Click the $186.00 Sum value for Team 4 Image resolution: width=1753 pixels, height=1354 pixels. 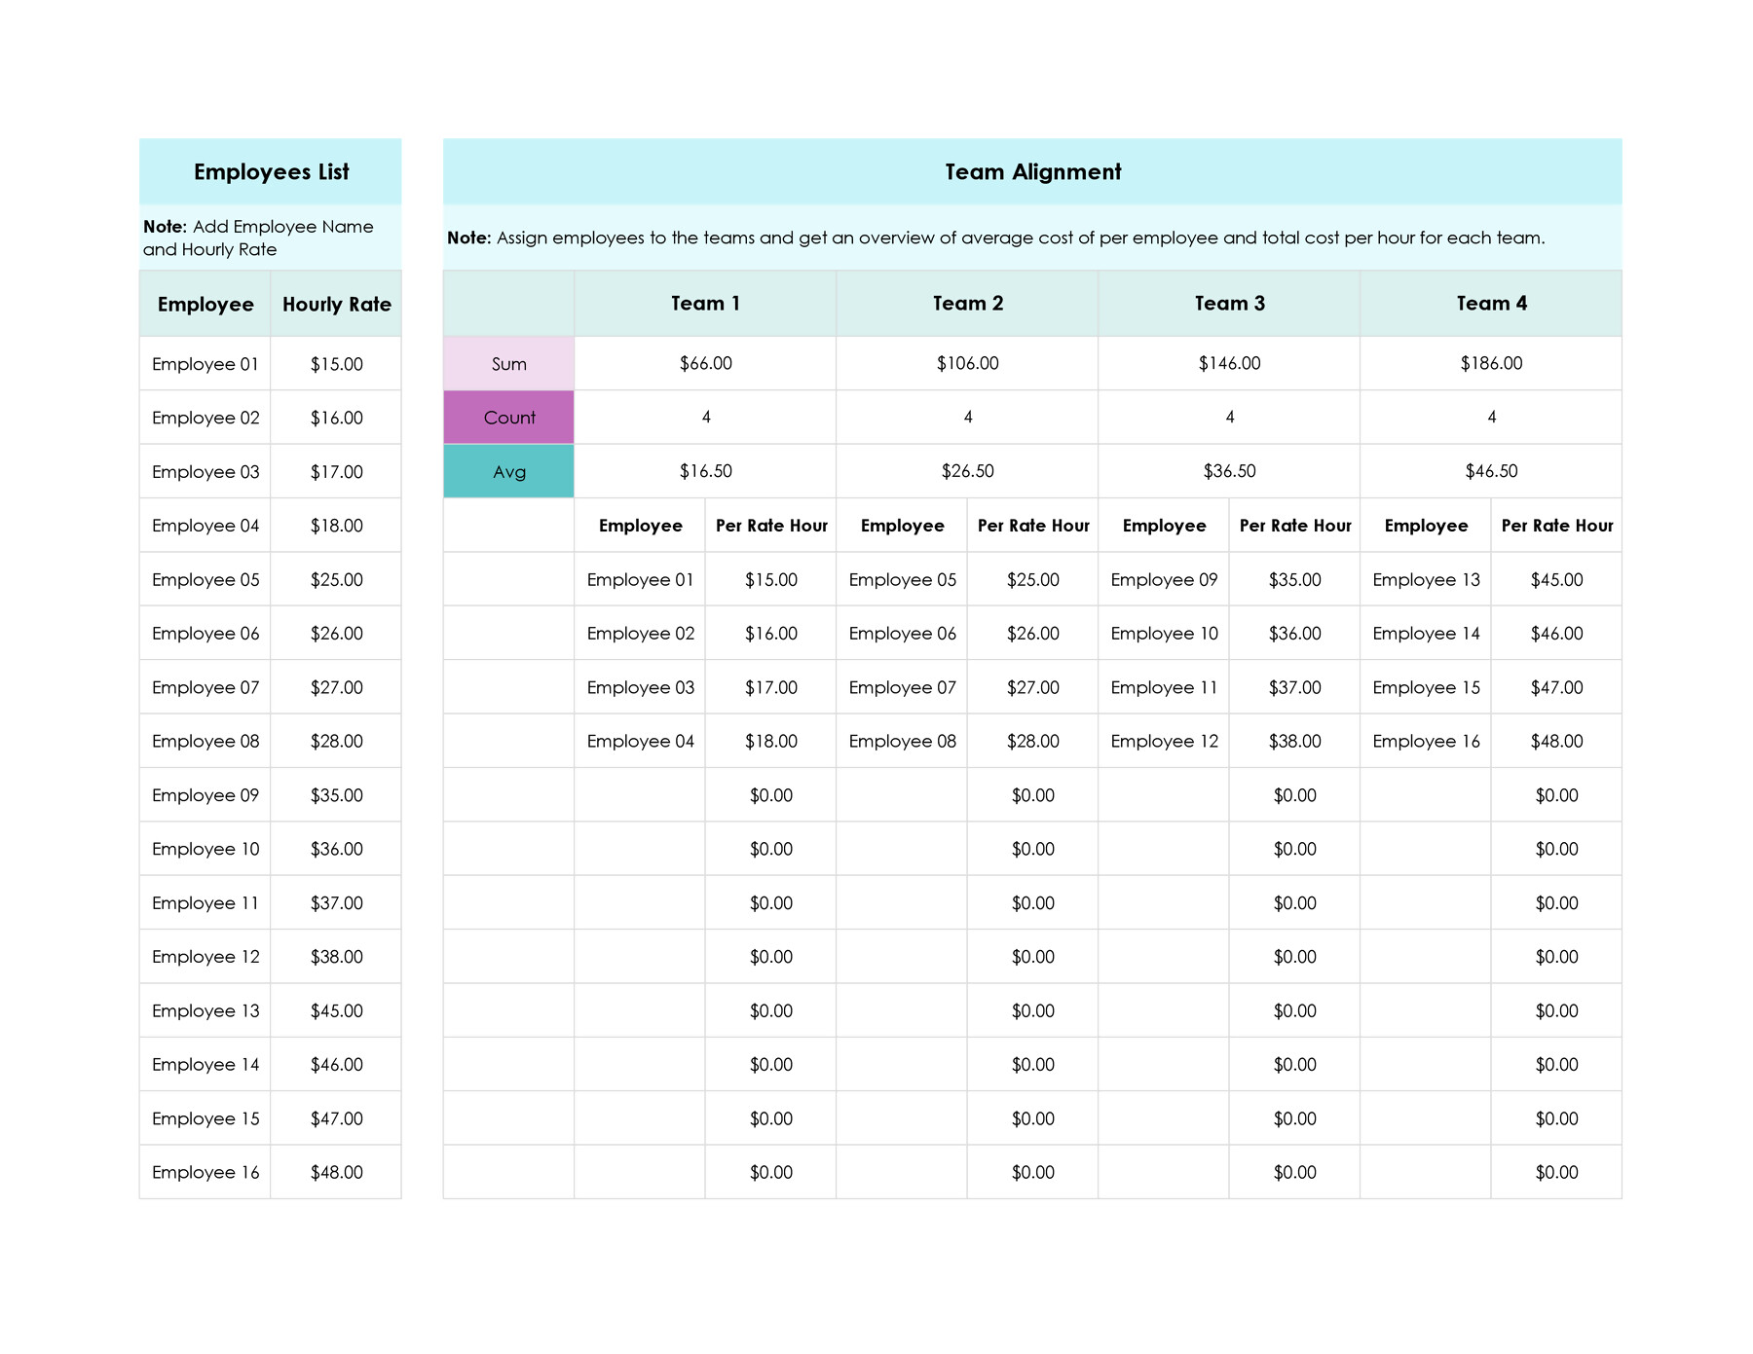point(1491,363)
